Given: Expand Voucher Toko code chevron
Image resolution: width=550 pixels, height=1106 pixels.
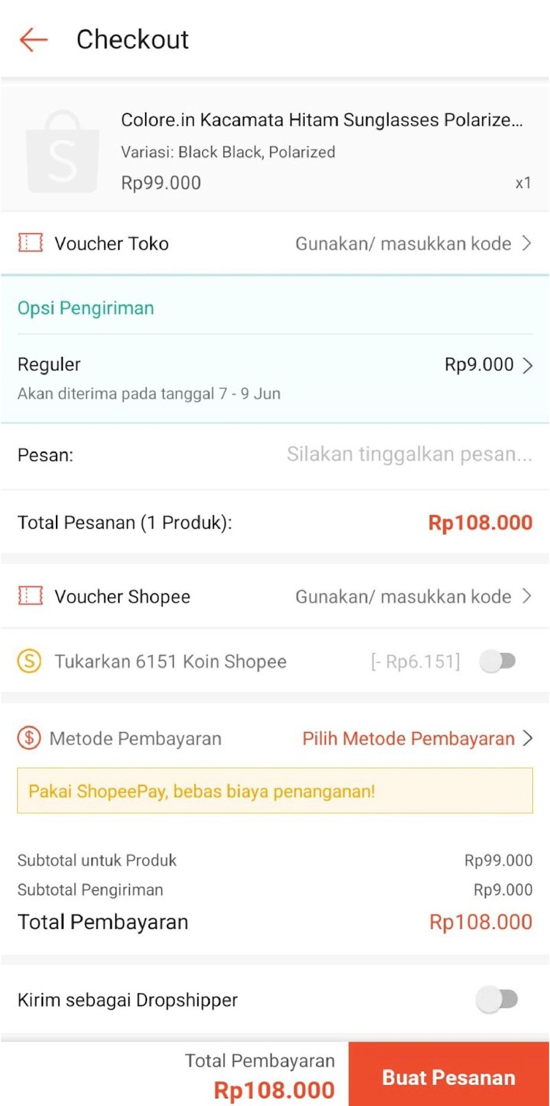Looking at the screenshot, I should pyautogui.click(x=527, y=243).
